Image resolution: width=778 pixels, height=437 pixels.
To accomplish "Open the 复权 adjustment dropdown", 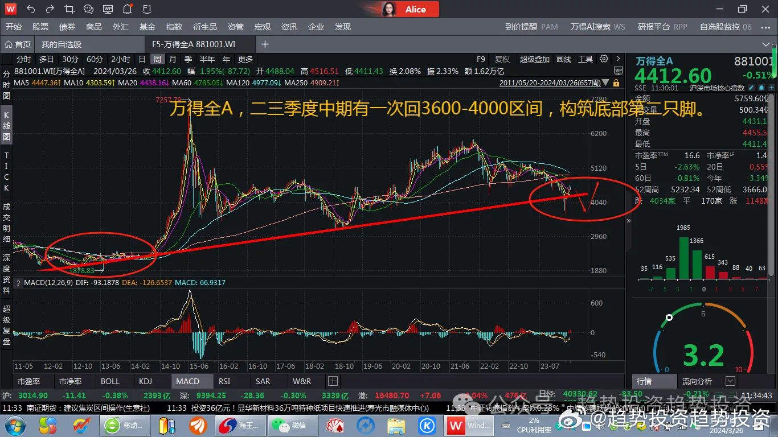I will pyautogui.click(x=502, y=59).
